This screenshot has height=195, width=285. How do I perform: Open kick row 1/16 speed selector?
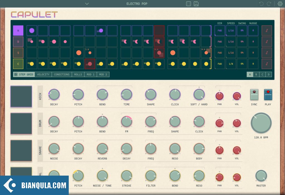click(x=231, y=31)
